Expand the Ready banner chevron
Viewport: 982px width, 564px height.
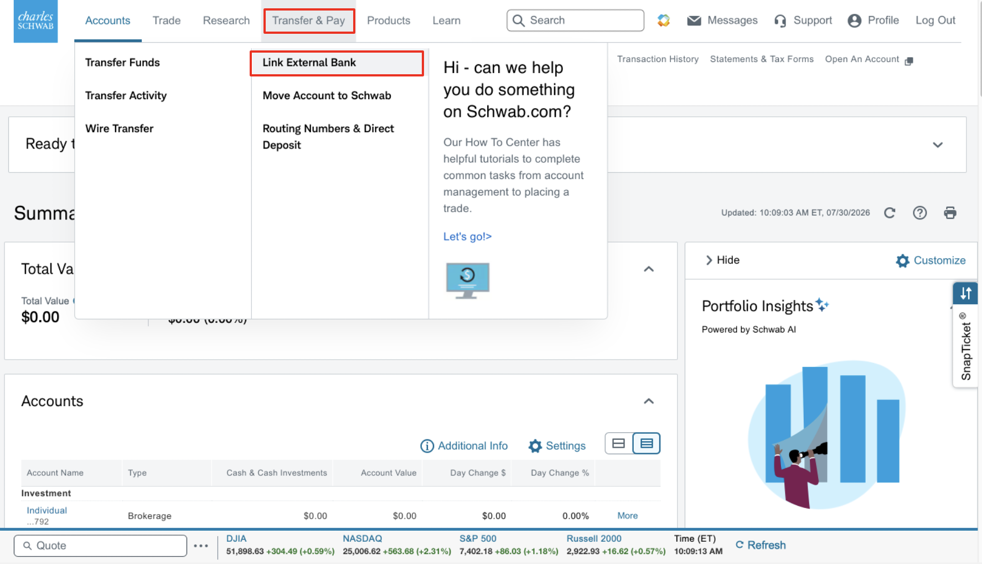pos(937,145)
